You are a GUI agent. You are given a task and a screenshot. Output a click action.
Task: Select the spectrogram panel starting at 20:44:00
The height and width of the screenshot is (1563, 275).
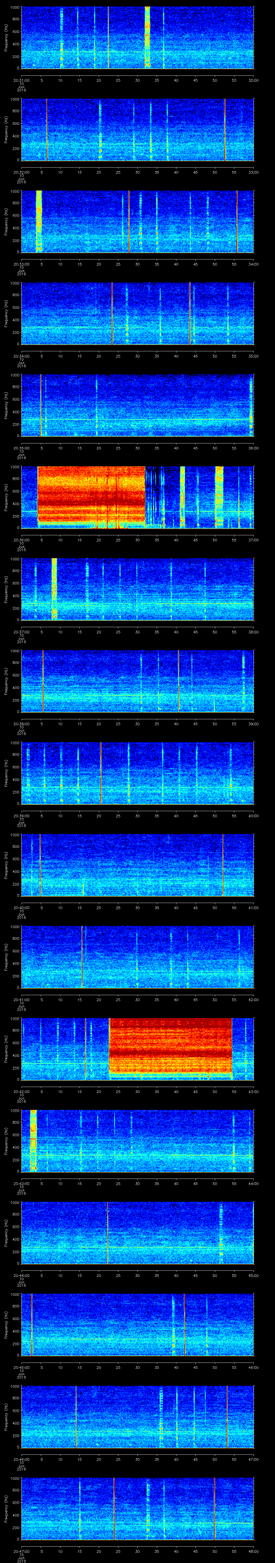point(137,1233)
